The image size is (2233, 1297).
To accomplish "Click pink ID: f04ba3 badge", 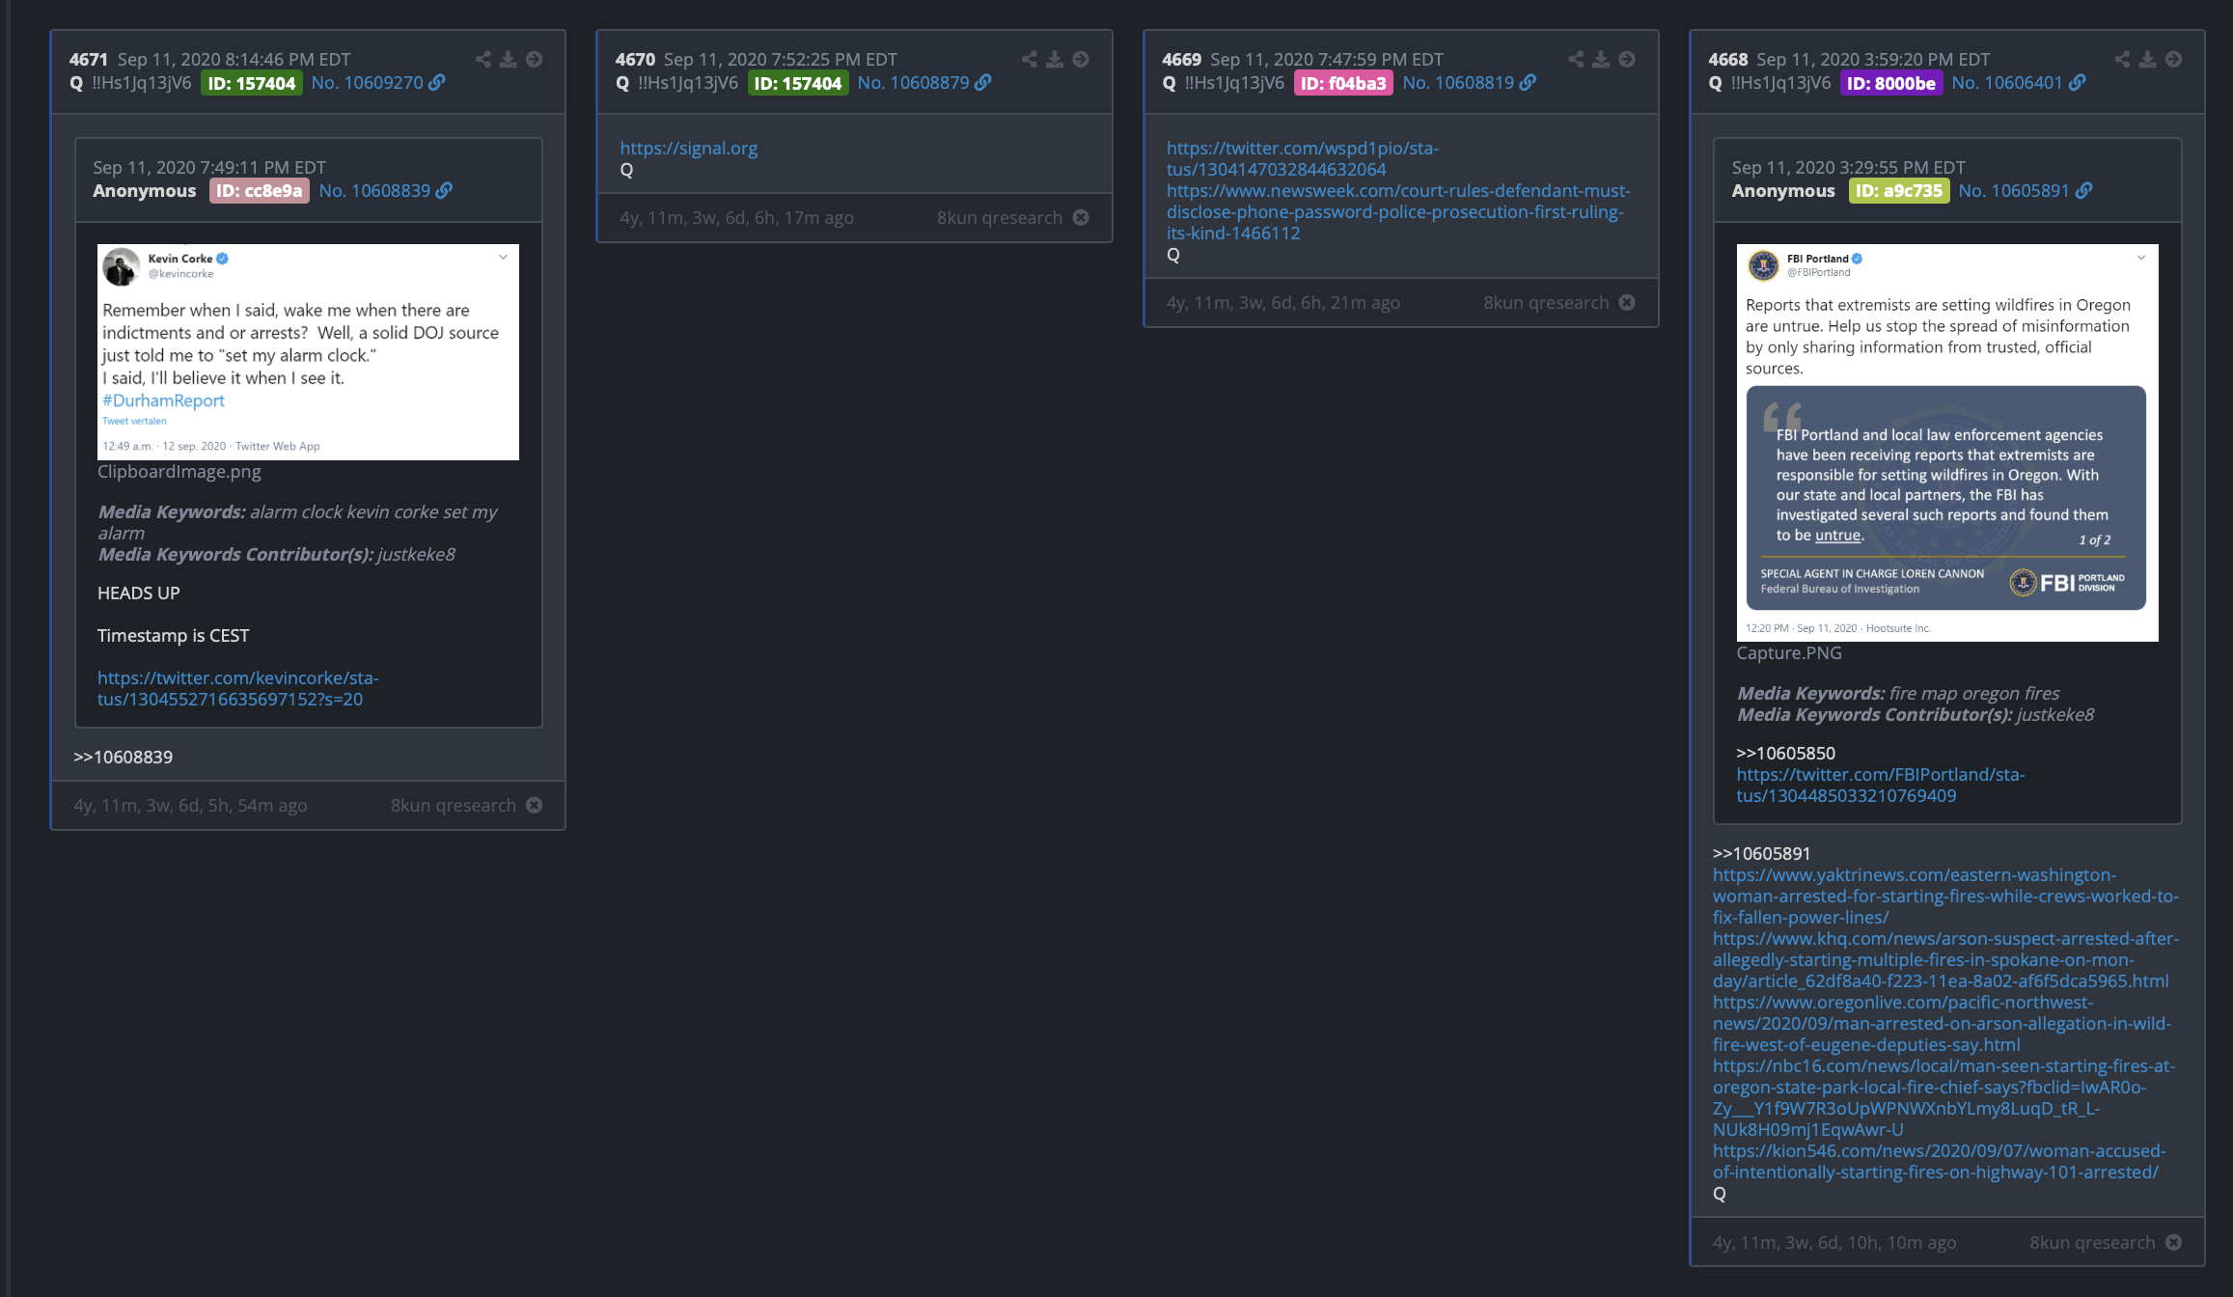I will (x=1343, y=83).
